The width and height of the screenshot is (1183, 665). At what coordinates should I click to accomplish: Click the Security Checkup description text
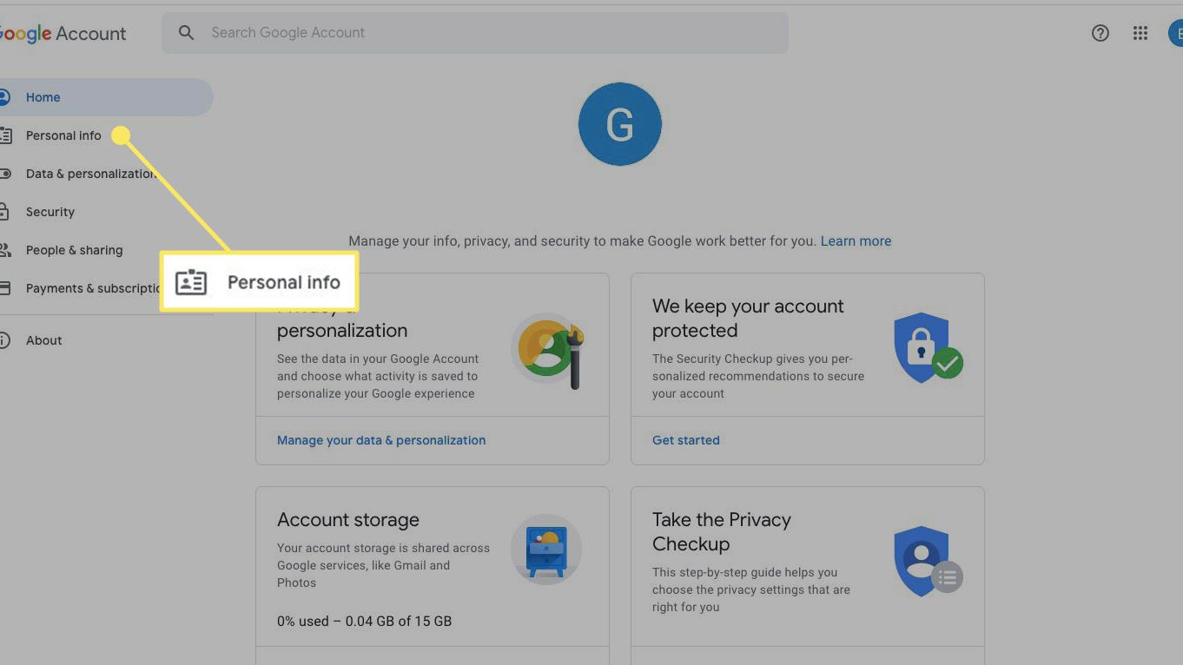tap(758, 376)
